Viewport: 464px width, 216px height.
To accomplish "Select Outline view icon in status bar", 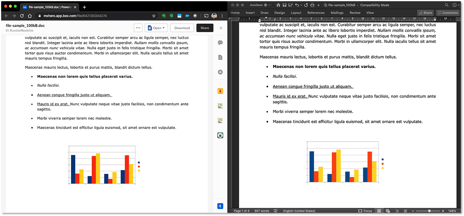I will (x=396, y=211).
